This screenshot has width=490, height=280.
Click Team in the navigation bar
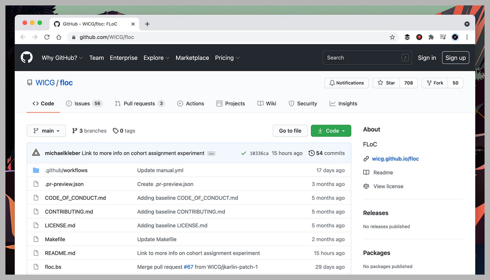(96, 58)
